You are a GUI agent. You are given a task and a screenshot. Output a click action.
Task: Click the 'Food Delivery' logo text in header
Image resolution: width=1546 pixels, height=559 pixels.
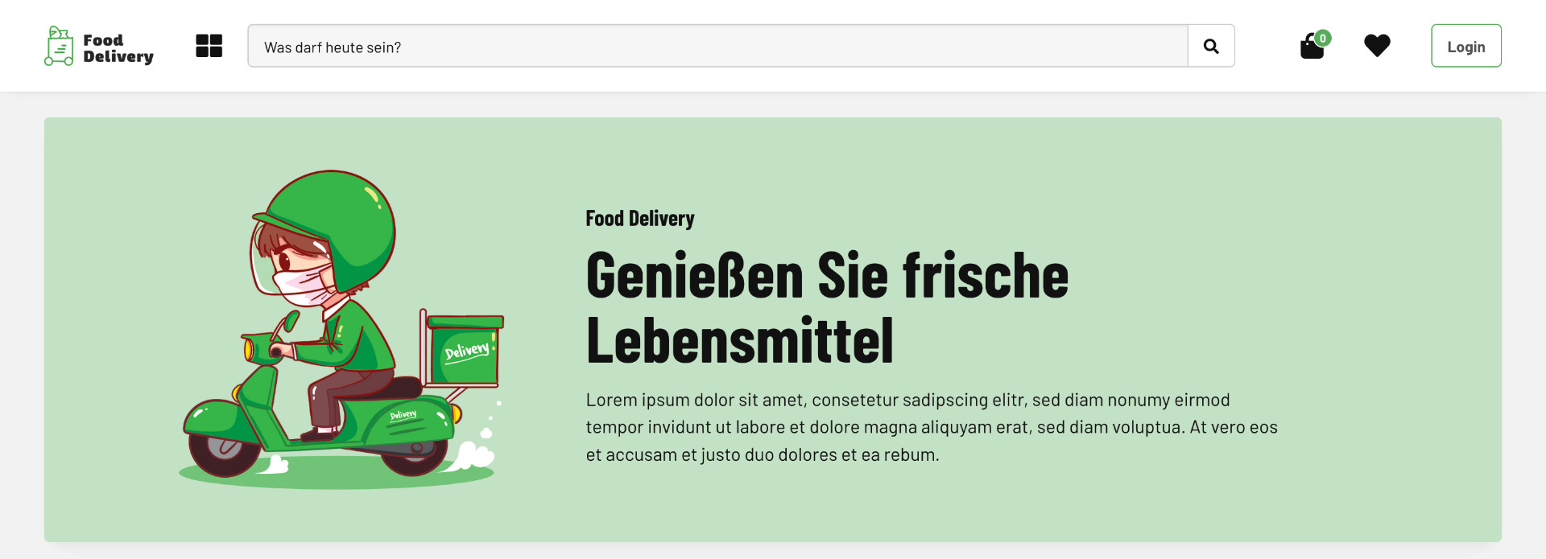118,48
